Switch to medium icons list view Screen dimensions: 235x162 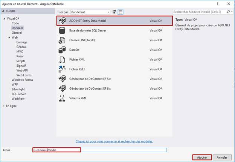[121, 12]
